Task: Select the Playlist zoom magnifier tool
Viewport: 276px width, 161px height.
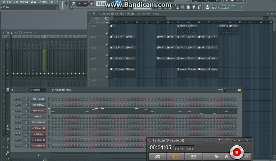Action: click(x=129, y=14)
